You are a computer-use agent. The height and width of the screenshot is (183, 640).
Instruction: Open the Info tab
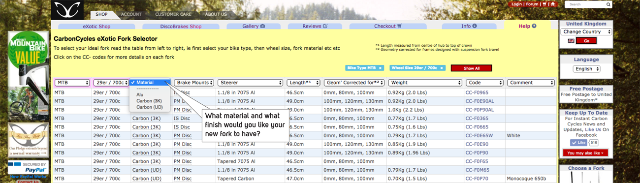tap(469, 26)
